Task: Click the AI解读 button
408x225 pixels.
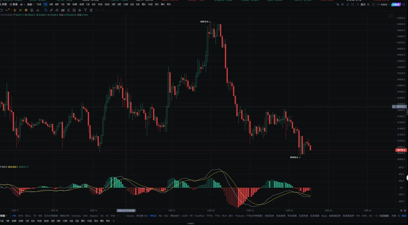Action: click(396, 4)
